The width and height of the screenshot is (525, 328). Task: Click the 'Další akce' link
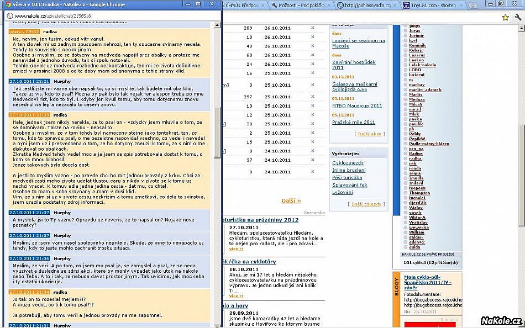click(x=368, y=134)
